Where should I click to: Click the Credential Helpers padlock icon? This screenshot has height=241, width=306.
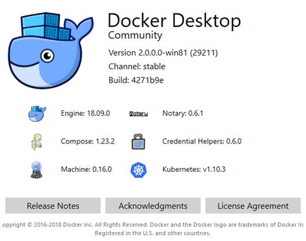pos(138,141)
